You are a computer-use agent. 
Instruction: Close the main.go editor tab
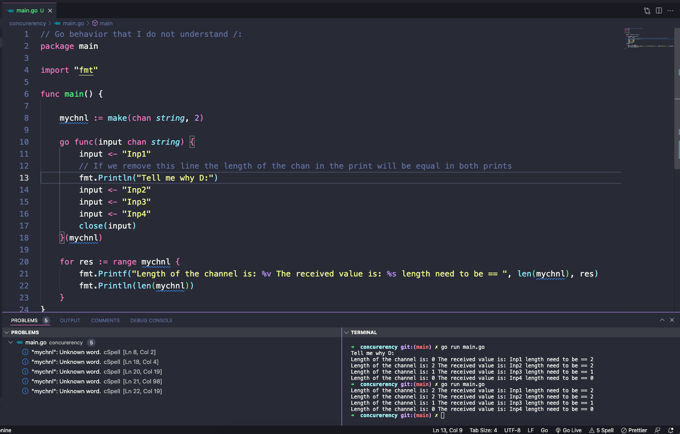50,11
